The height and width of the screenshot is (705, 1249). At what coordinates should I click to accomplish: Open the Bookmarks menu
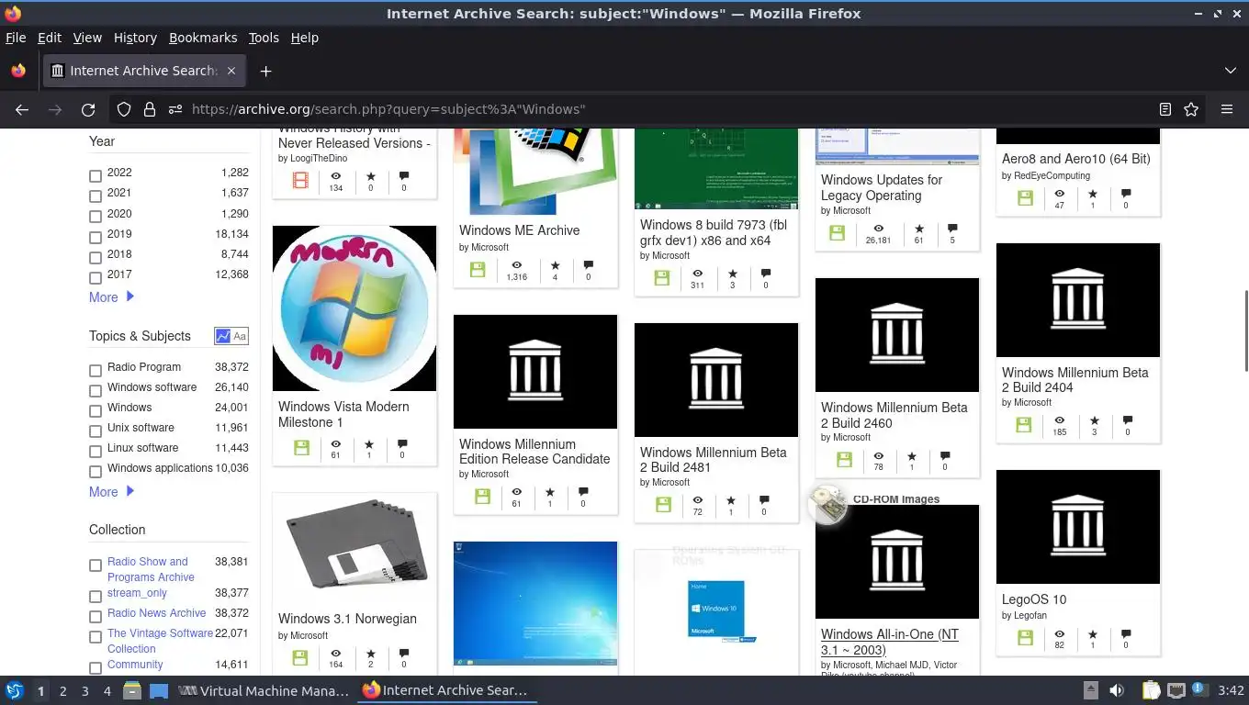pyautogui.click(x=203, y=38)
